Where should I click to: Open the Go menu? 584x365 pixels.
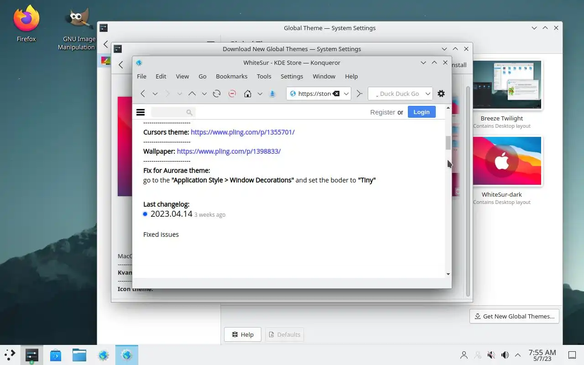[x=203, y=76]
